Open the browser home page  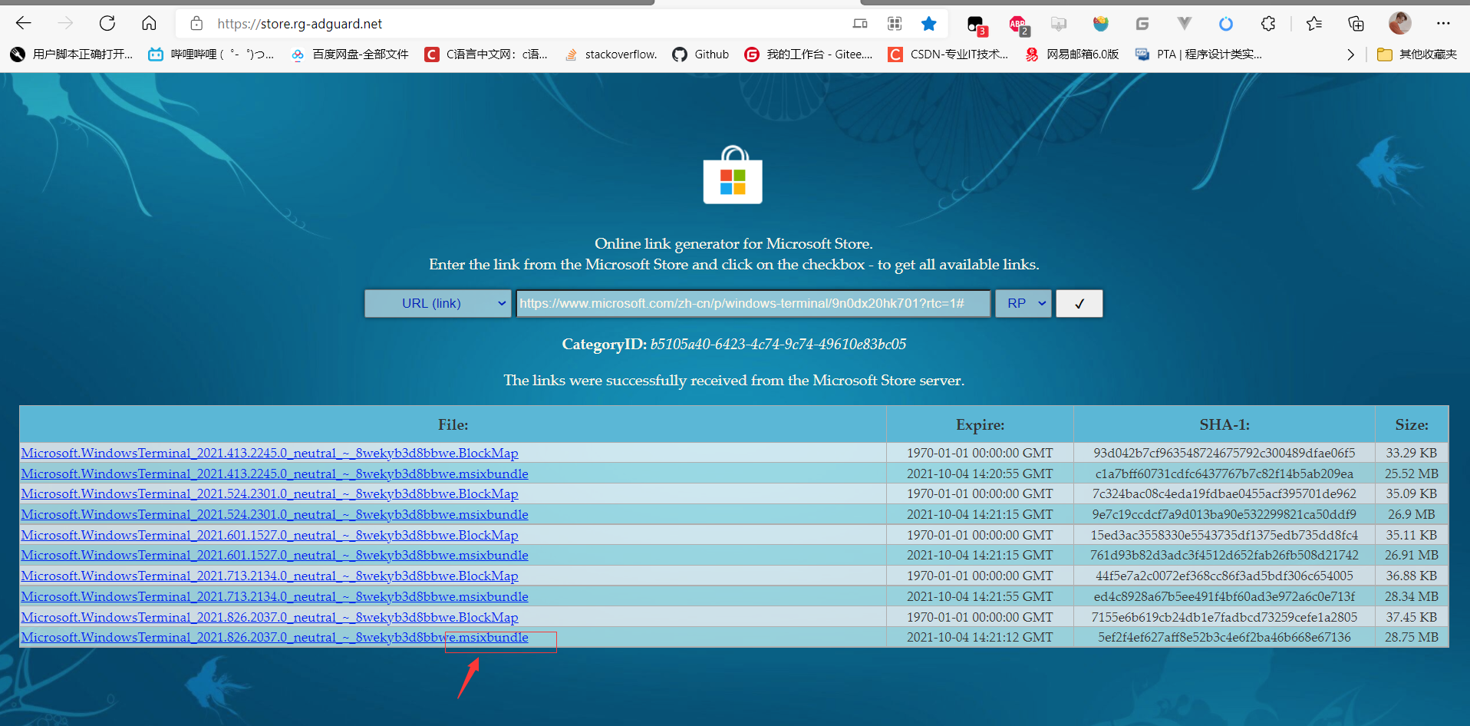(x=149, y=24)
